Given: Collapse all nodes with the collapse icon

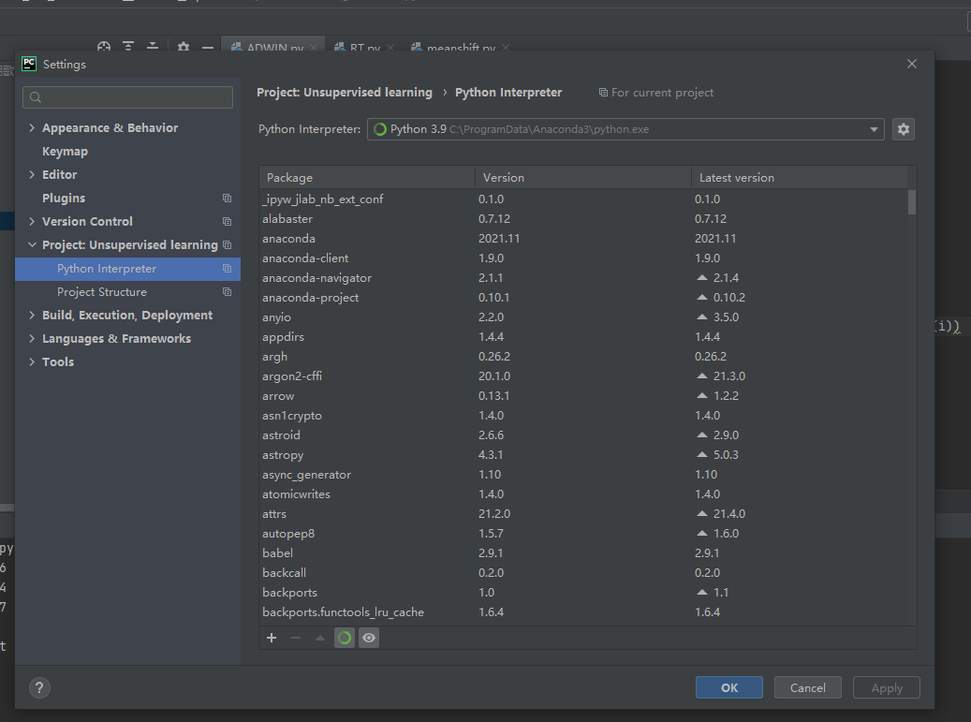Looking at the screenshot, I should (x=153, y=45).
